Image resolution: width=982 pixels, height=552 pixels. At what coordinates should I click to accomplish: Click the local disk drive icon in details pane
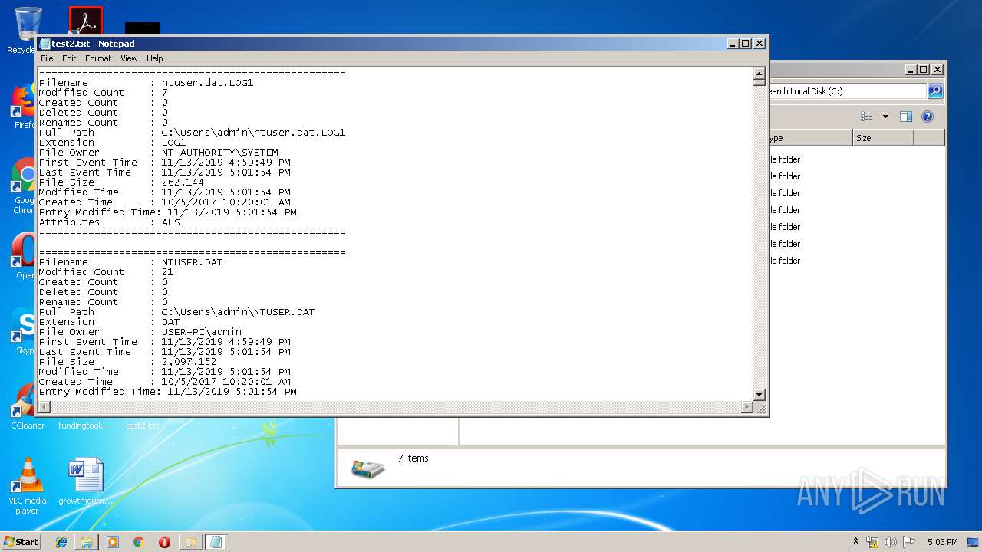[x=368, y=468]
